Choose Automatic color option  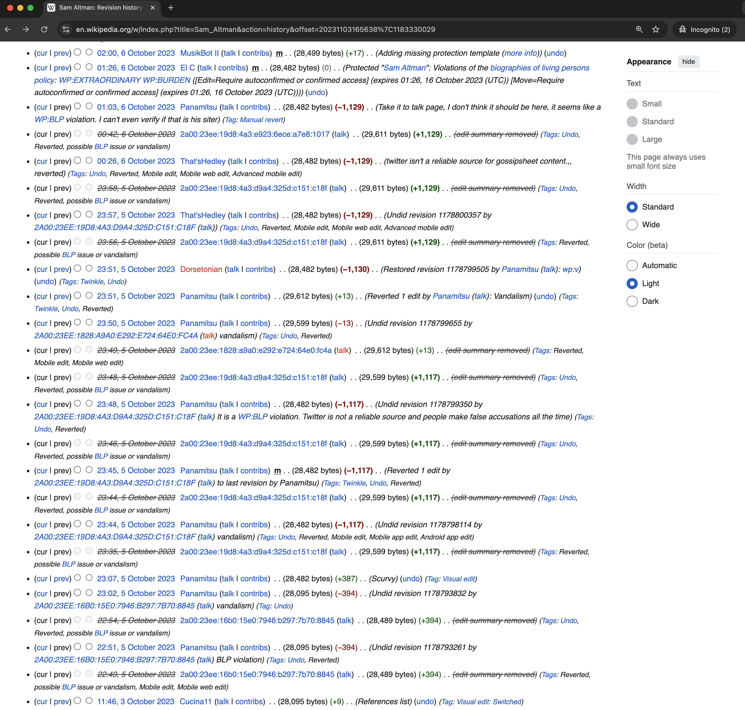tap(632, 266)
